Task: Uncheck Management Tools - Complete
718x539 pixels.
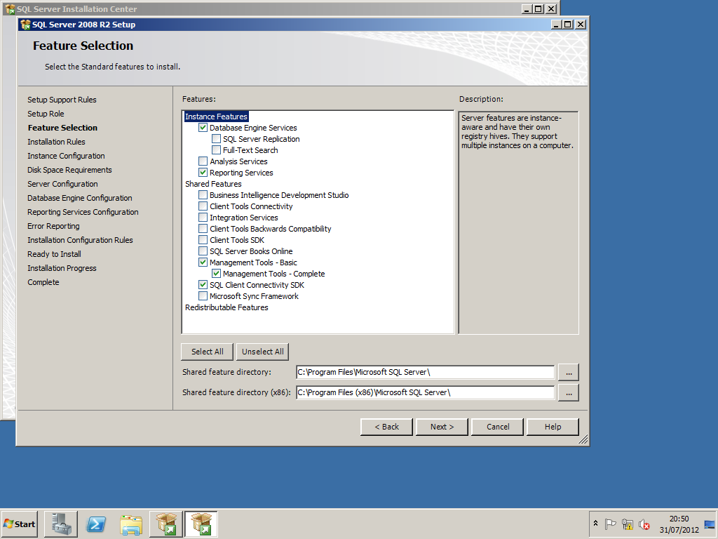Action: [216, 273]
